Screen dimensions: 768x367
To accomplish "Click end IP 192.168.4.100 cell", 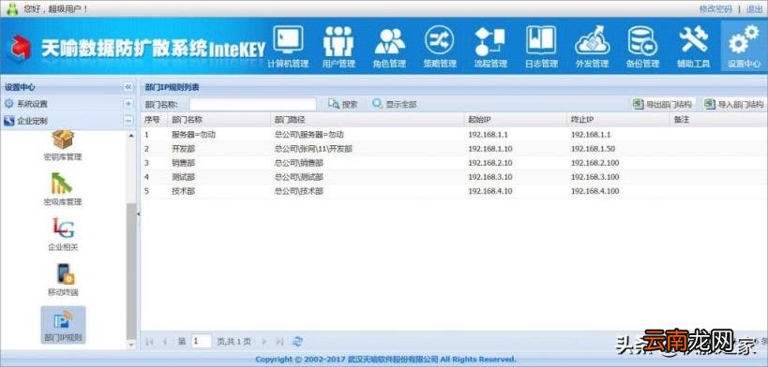I will point(595,191).
